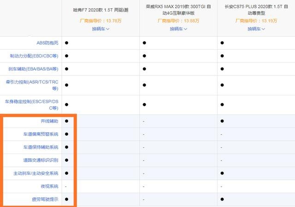Open the 并线辅助 feature link
Image resolution: width=295 pixels, height=207 pixels.
tap(49, 121)
